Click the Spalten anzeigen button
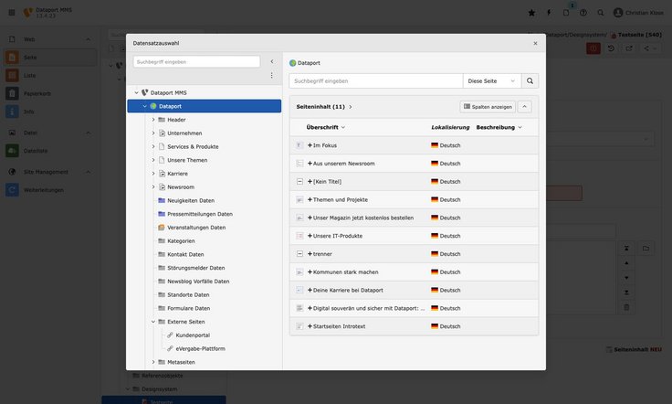The height and width of the screenshot is (404, 672). tap(488, 107)
